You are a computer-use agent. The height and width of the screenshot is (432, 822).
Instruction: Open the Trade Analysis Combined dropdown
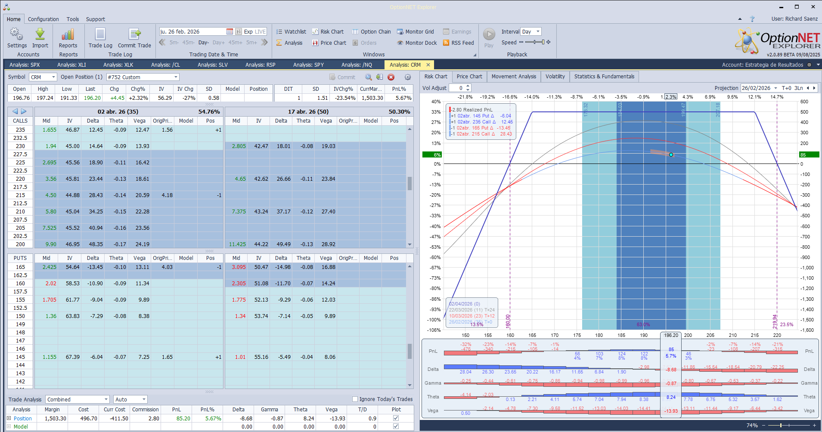(x=106, y=399)
